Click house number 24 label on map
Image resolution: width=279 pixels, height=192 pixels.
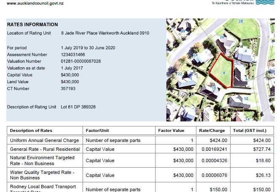click(x=195, y=55)
